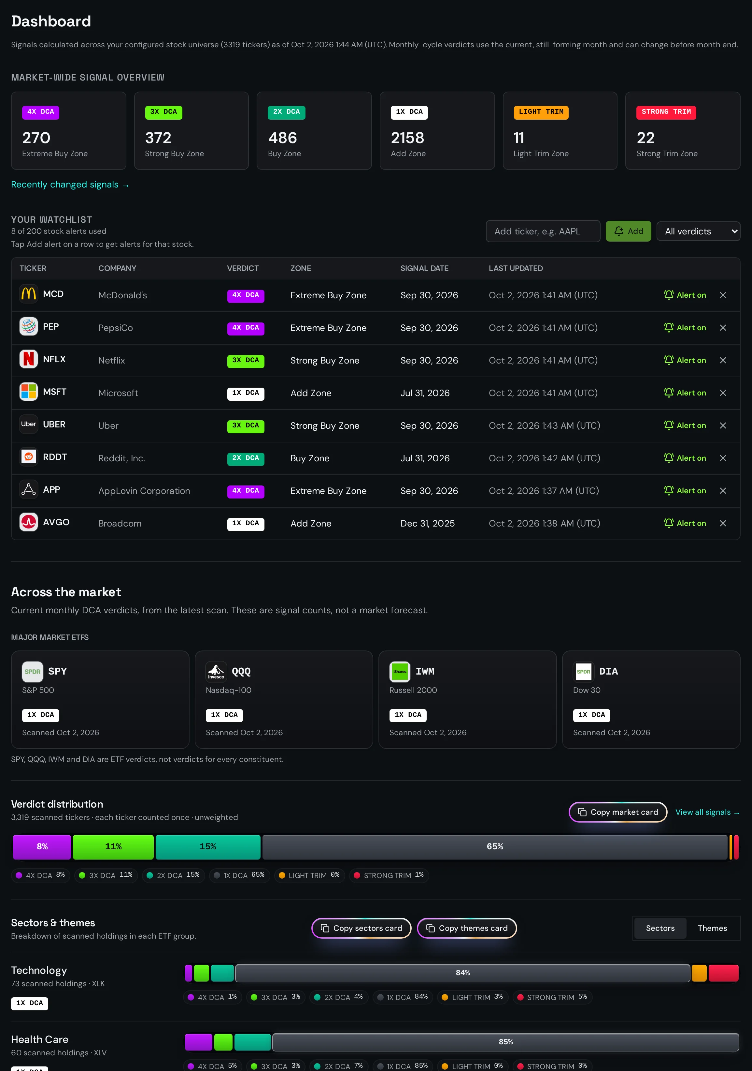Open the Light Trim Zone card

560,131
